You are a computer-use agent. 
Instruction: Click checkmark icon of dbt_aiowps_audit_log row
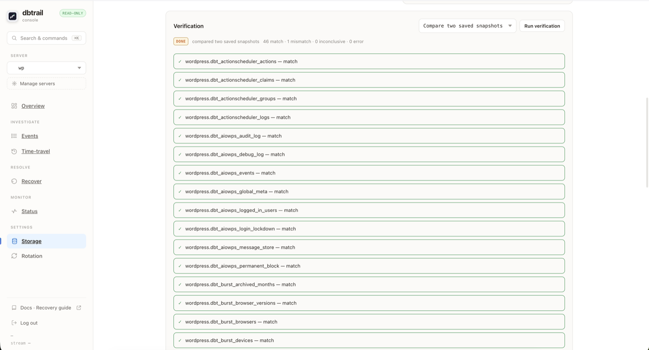click(180, 136)
